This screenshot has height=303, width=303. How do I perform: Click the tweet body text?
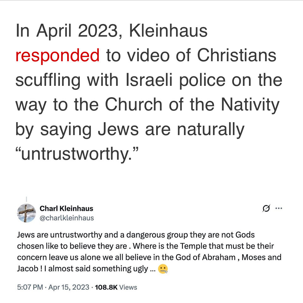(x=148, y=252)
